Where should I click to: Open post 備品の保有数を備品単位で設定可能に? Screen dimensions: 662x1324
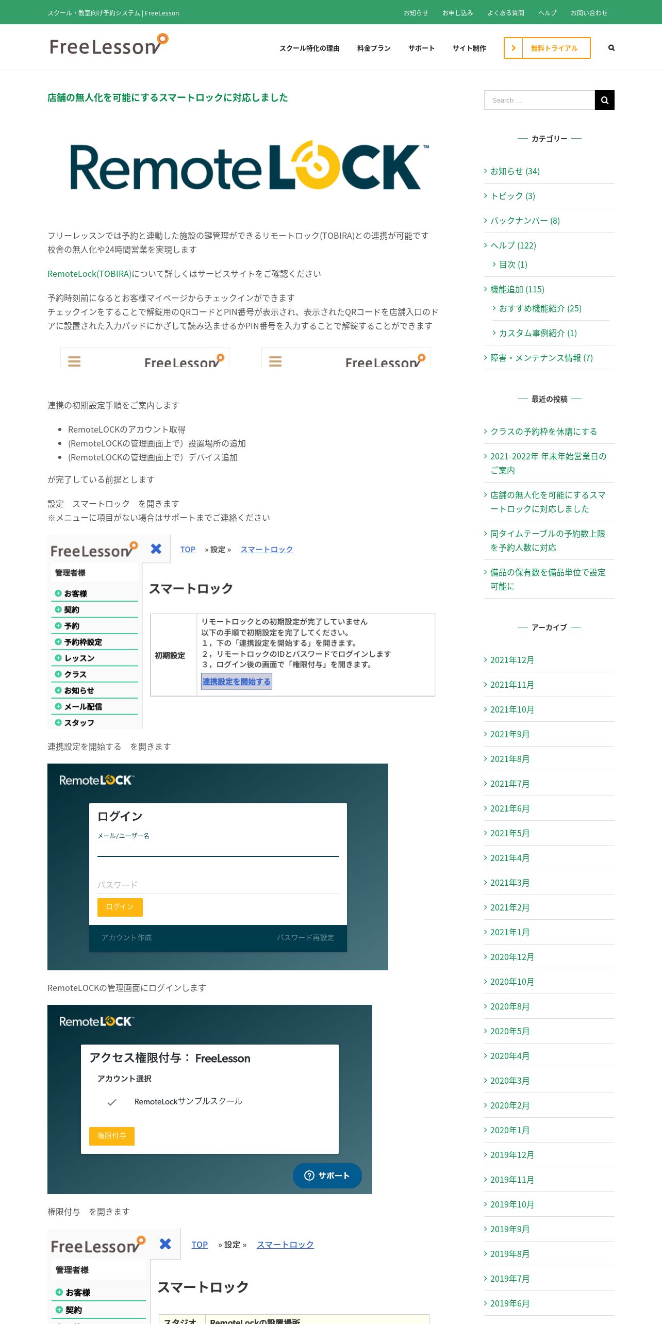pos(548,579)
